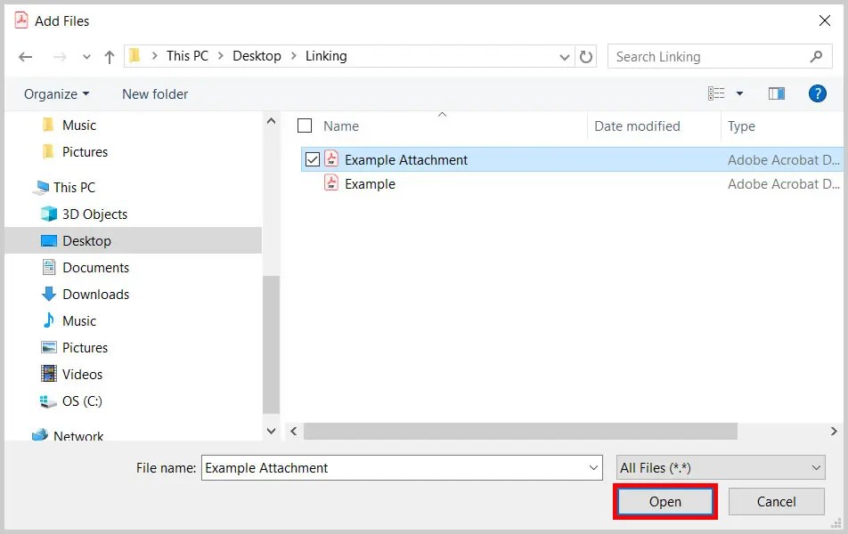Show the preview pane icon
Screen dimensions: 848x534
point(776,93)
